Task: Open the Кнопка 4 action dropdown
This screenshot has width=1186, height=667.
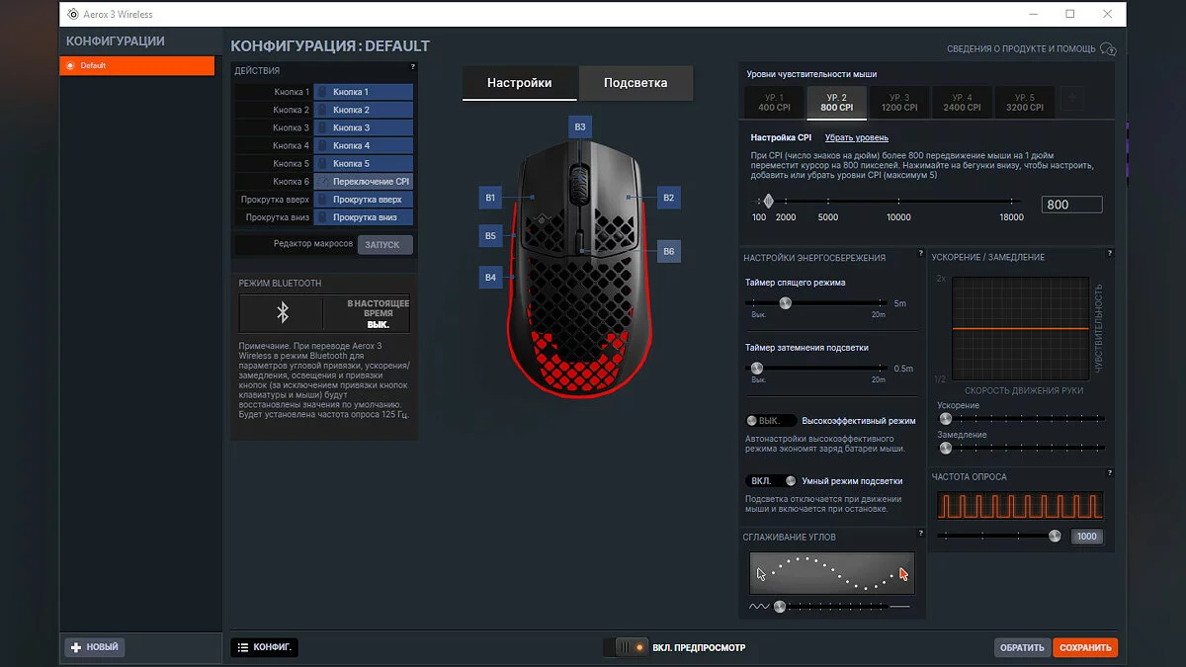Action: tap(363, 145)
